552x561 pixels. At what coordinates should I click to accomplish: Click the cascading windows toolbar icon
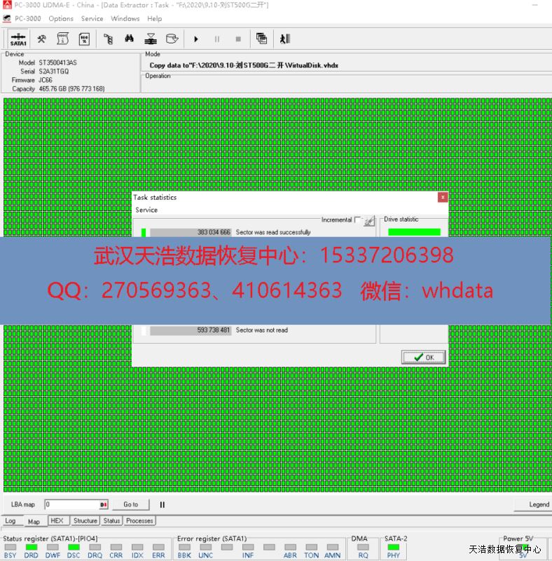[x=261, y=39]
